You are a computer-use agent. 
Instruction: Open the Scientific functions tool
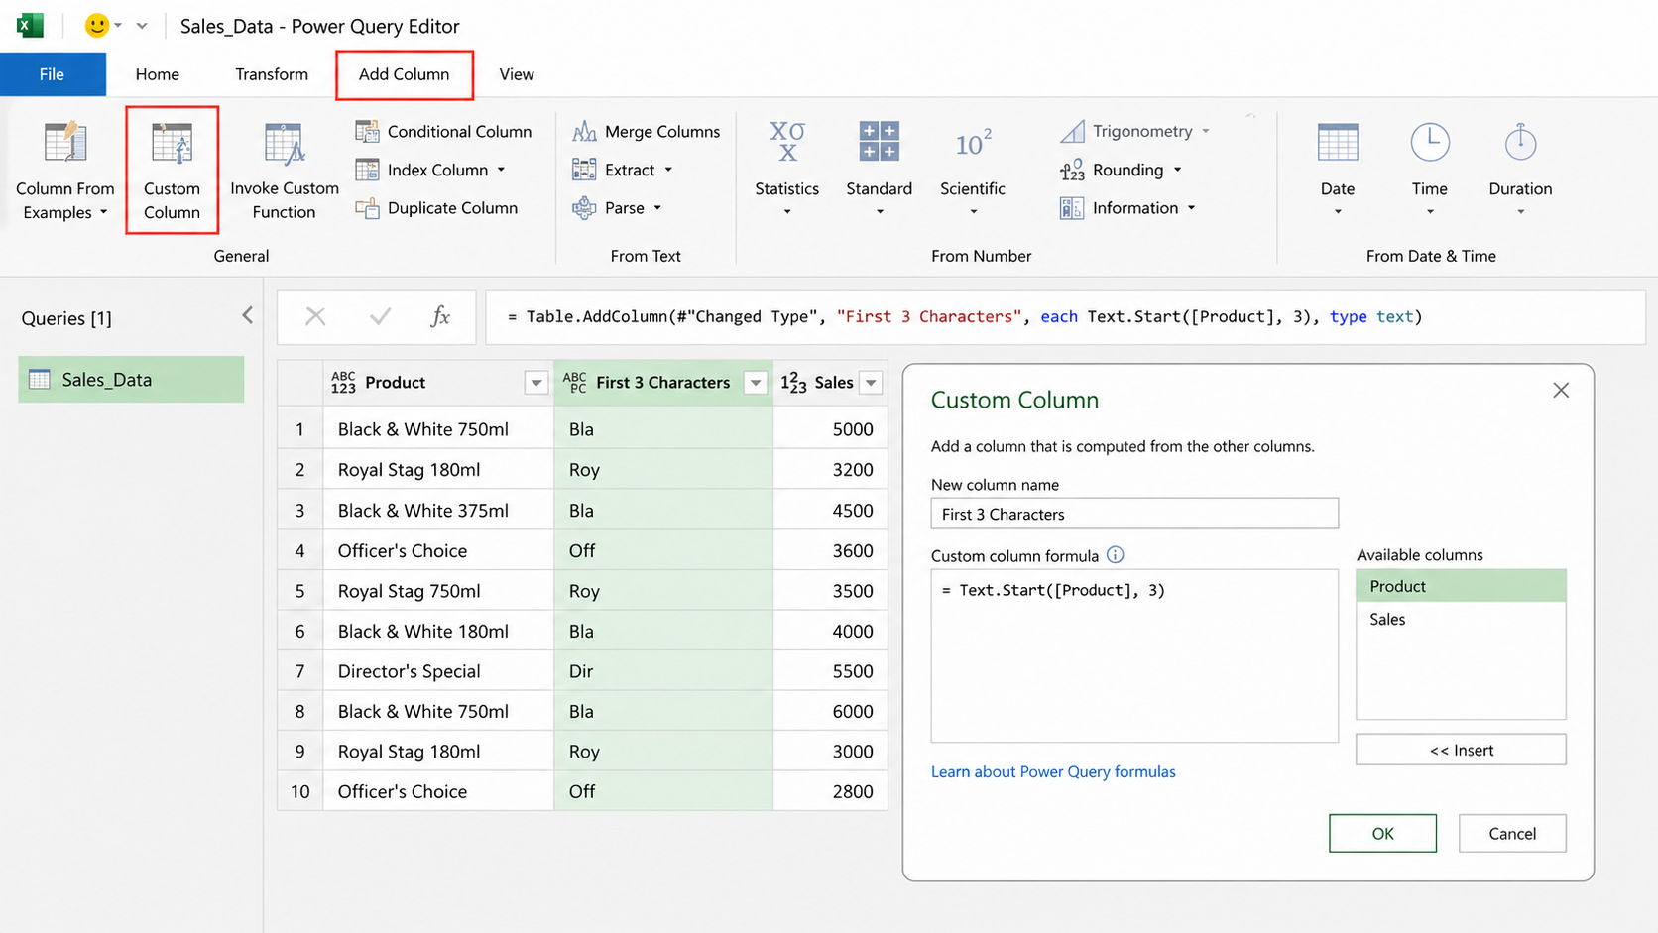tap(972, 169)
